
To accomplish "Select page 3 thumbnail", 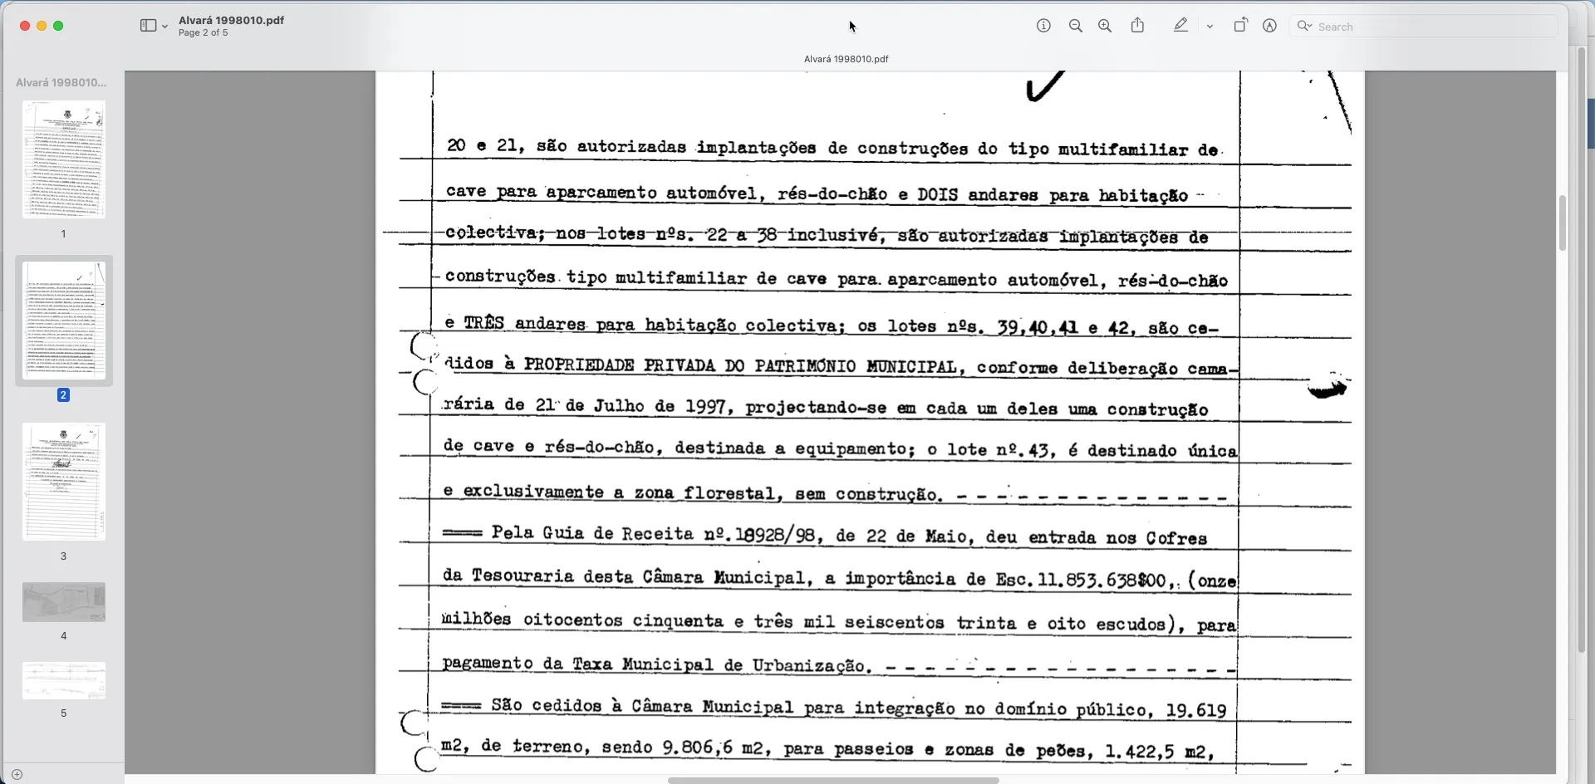I will (63, 482).
